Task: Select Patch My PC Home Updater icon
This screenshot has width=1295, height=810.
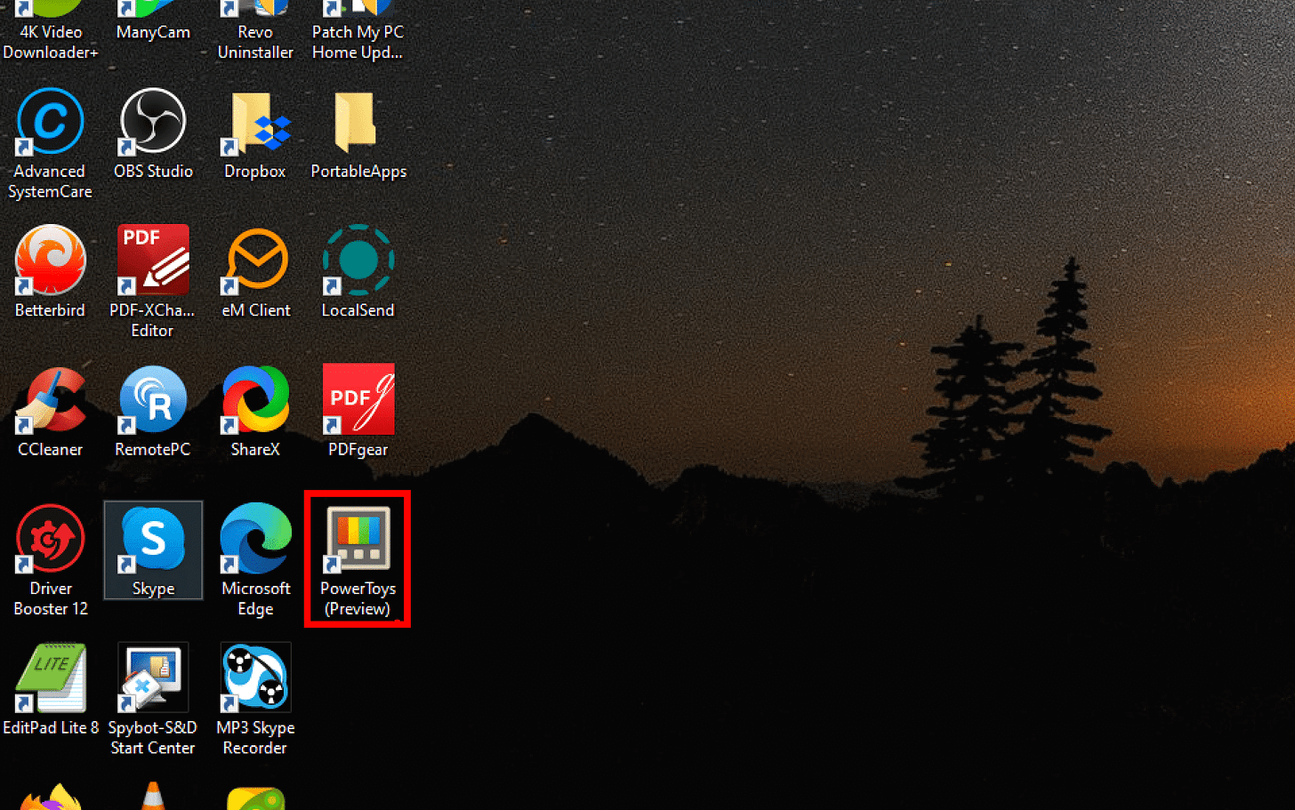Action: [358, 31]
